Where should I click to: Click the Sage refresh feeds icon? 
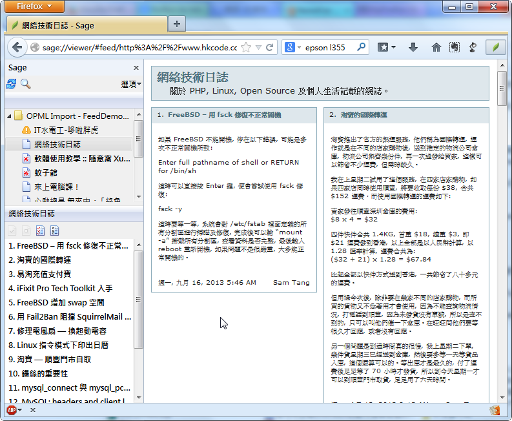click(12, 84)
